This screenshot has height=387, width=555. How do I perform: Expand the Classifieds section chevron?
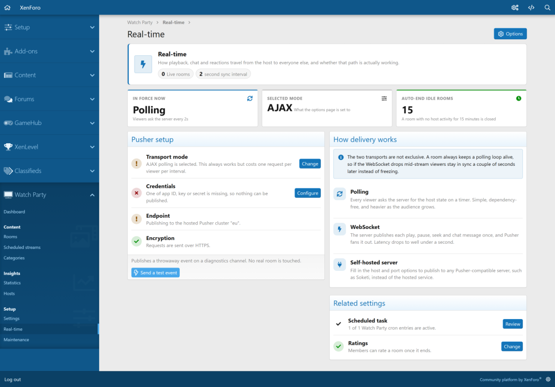coord(92,171)
